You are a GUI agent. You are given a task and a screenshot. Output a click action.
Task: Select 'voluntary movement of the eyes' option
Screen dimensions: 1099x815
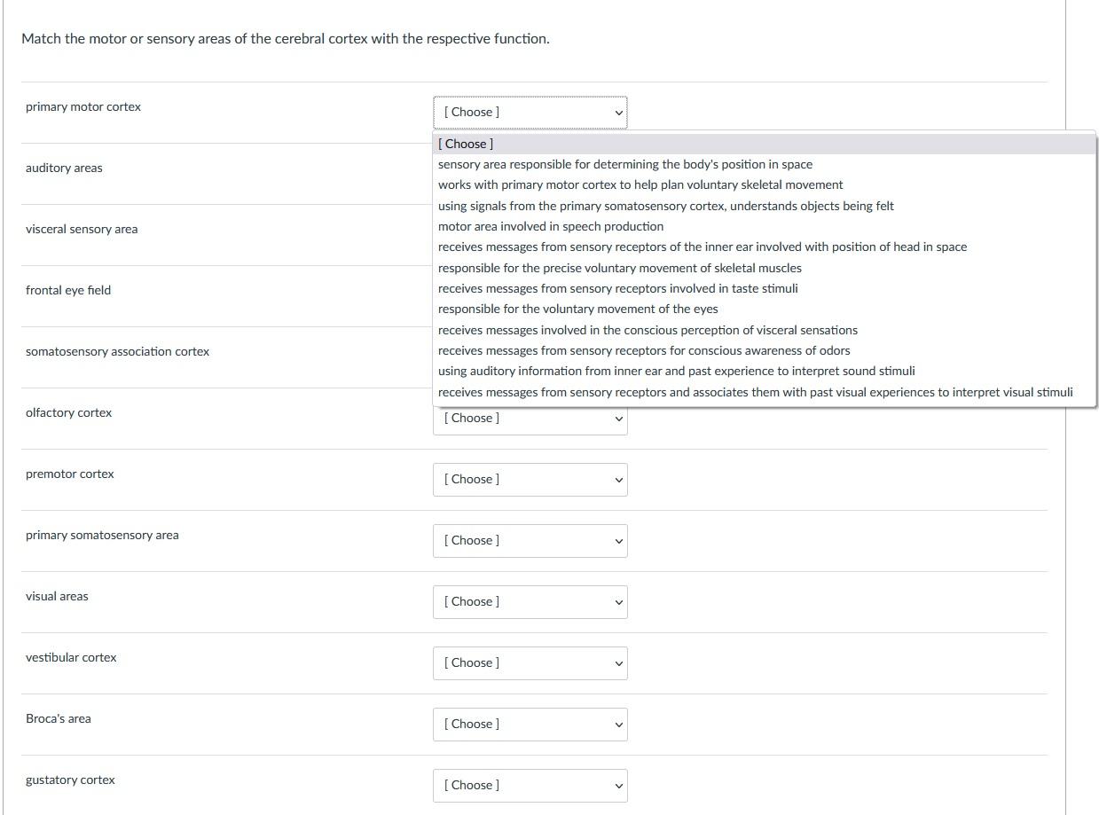point(577,310)
